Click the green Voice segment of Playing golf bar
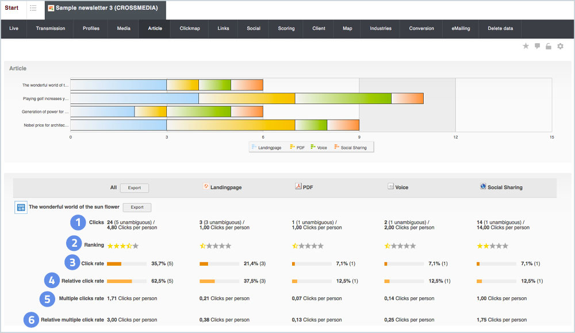The height and width of the screenshot is (333, 575). (x=343, y=98)
